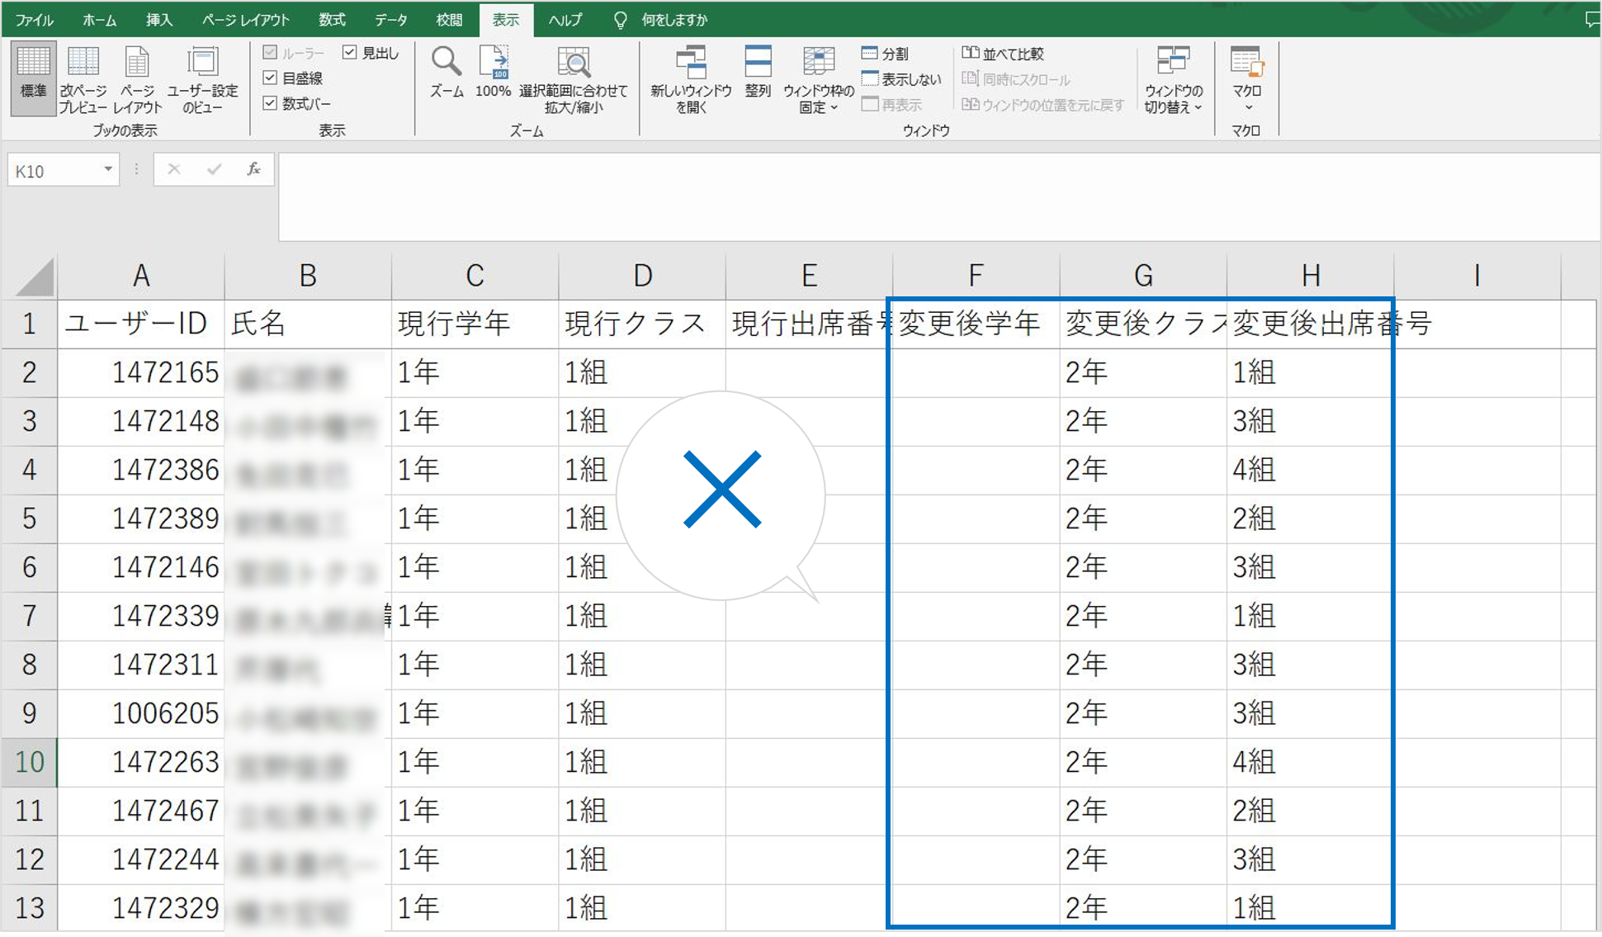Open the Name Box dropdown arrow
The image size is (1602, 937).
(107, 170)
